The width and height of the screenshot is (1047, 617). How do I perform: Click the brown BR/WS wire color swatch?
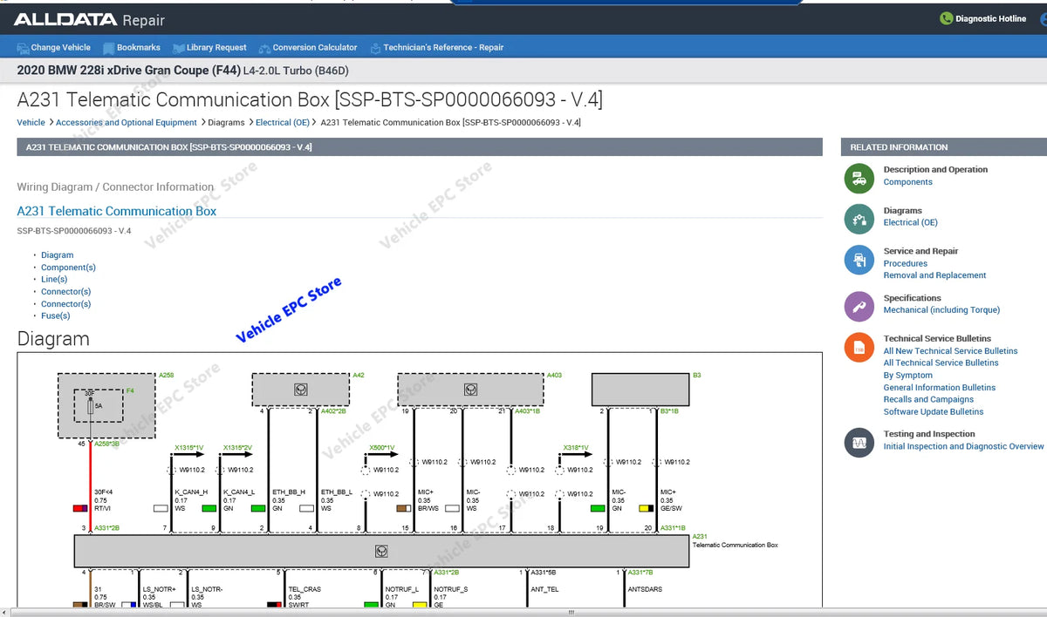(403, 508)
